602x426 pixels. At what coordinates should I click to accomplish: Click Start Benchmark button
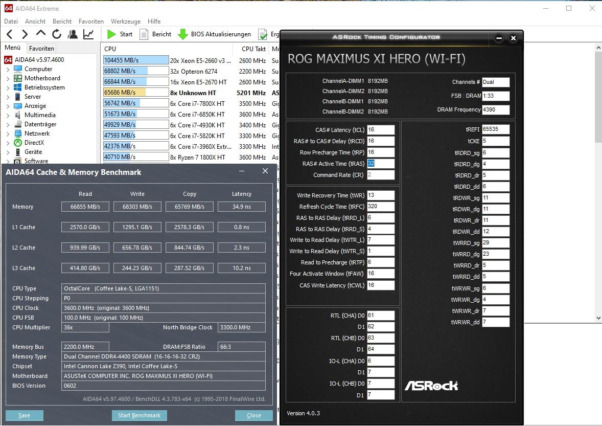point(140,415)
